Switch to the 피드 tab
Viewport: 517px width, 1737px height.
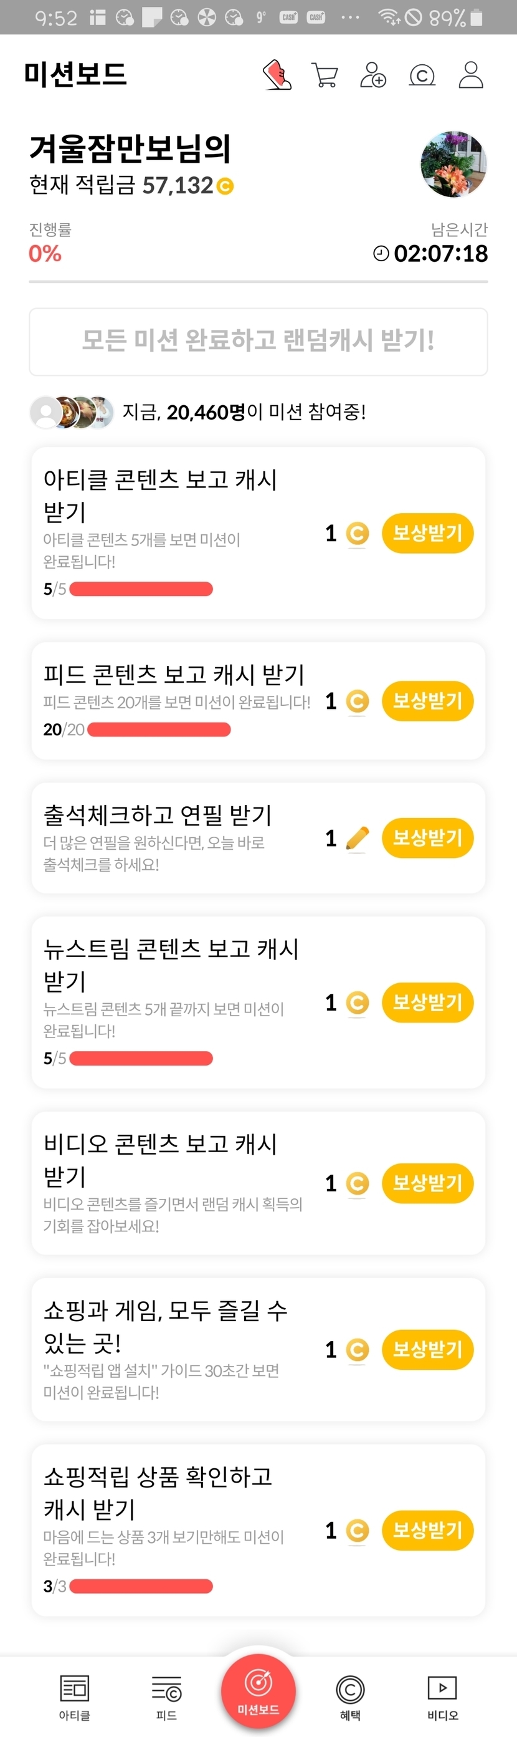(166, 1697)
